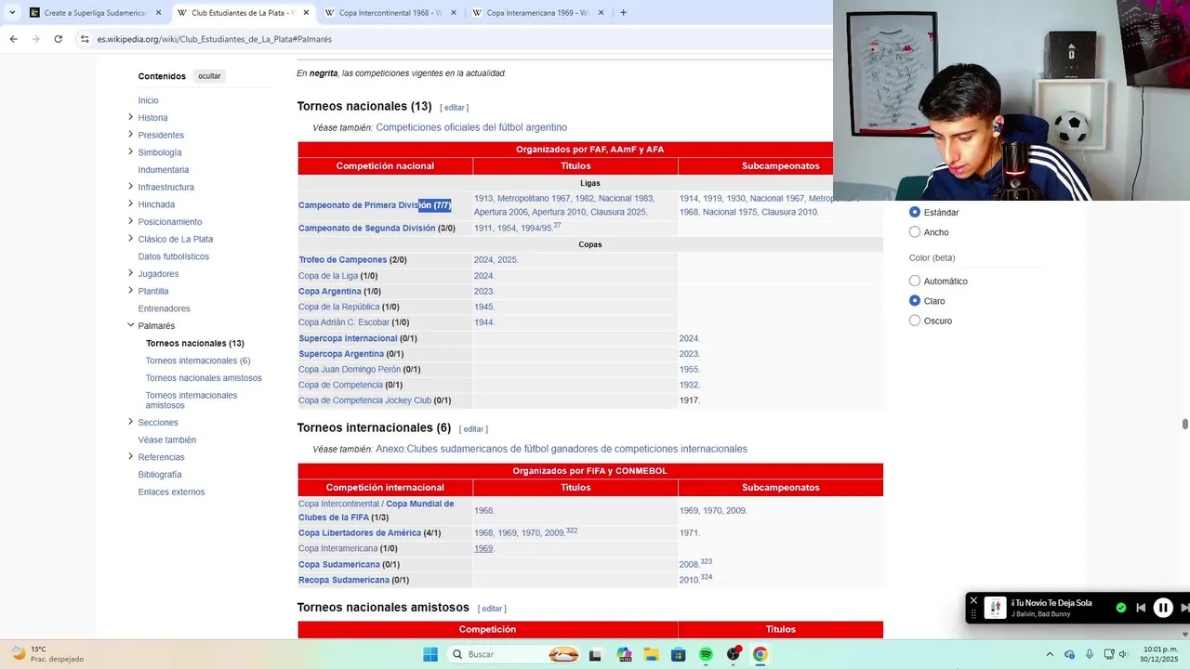
Task: Close the Club Estudiantes de La Plata tab
Action: click(306, 13)
